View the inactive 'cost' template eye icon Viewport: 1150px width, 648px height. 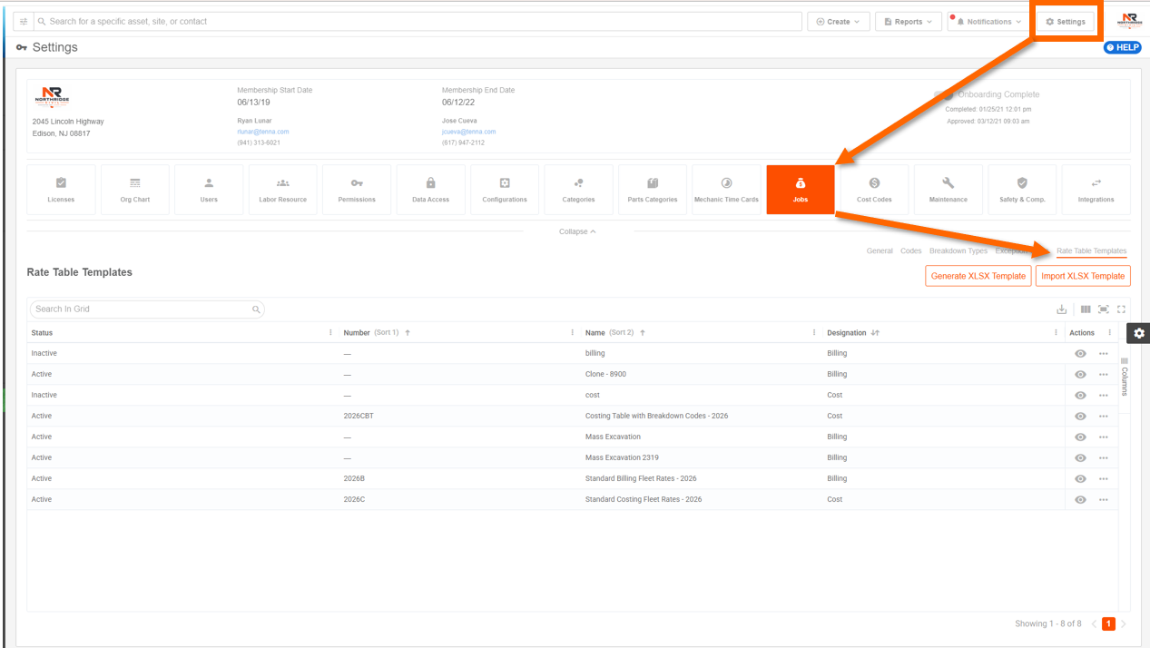[1080, 396]
